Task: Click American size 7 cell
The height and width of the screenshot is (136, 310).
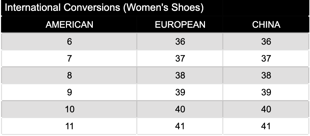Action: (69, 59)
